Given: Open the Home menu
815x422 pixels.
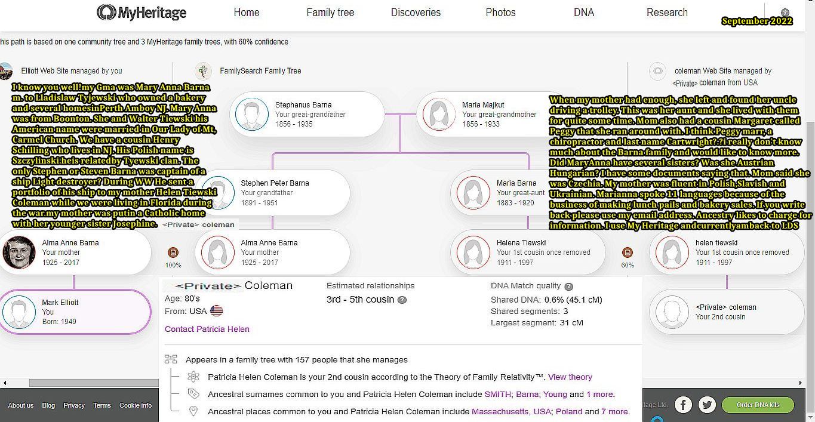Looking at the screenshot, I should (x=247, y=13).
